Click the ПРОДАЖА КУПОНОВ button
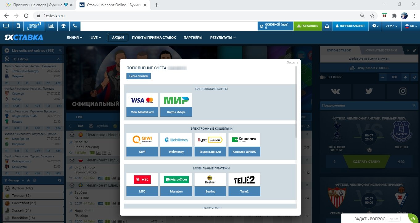Image resolution: width=420 pixels, height=223 pixels. (x=369, y=68)
